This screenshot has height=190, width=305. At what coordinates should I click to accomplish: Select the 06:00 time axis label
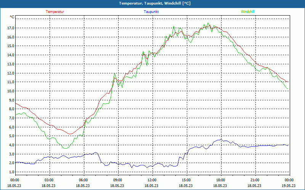[x=83, y=180]
